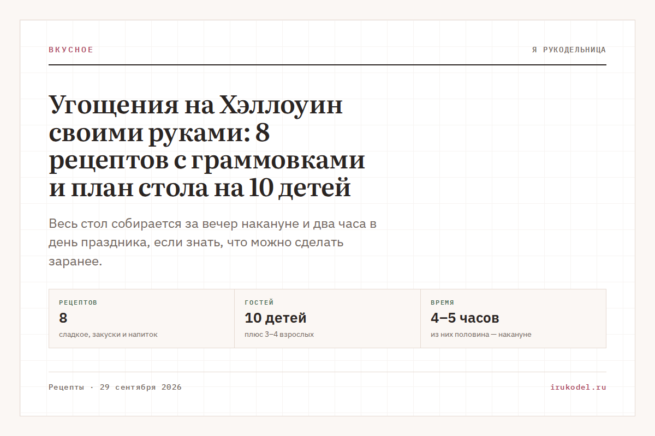Image resolution: width=655 pixels, height=436 pixels.
Task: Click the value 8 under РЕЦЕПТОВ
Action: [63, 318]
